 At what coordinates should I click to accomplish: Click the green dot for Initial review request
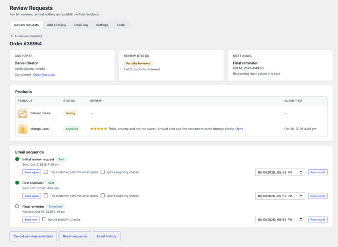pos(17,159)
